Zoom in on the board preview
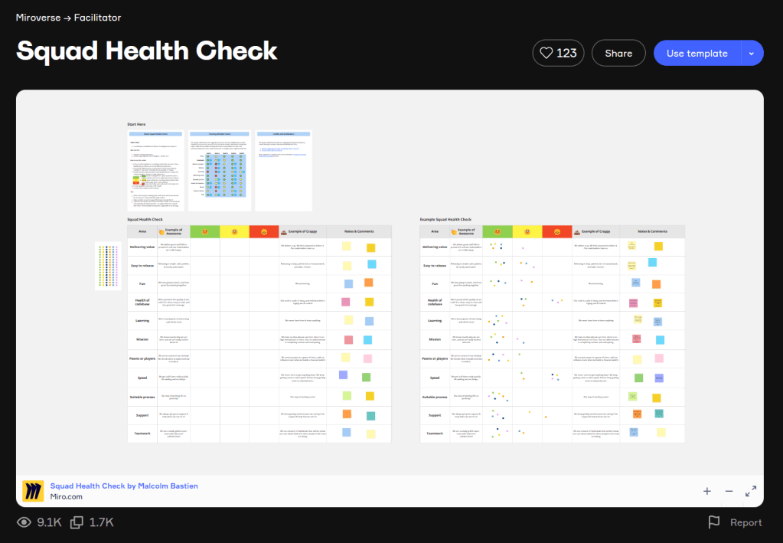The image size is (783, 543). pyautogui.click(x=706, y=491)
